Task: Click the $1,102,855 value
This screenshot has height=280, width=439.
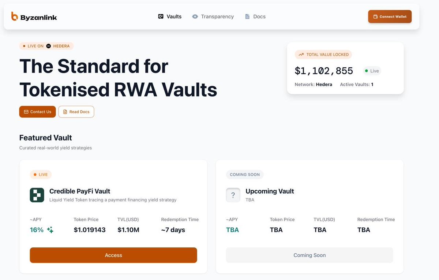Action: (x=324, y=71)
